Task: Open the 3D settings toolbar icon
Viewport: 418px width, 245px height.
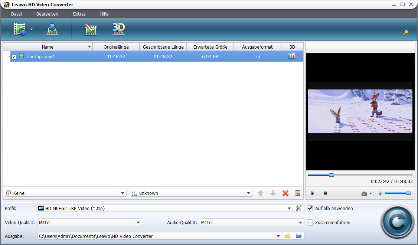Action: (x=118, y=29)
